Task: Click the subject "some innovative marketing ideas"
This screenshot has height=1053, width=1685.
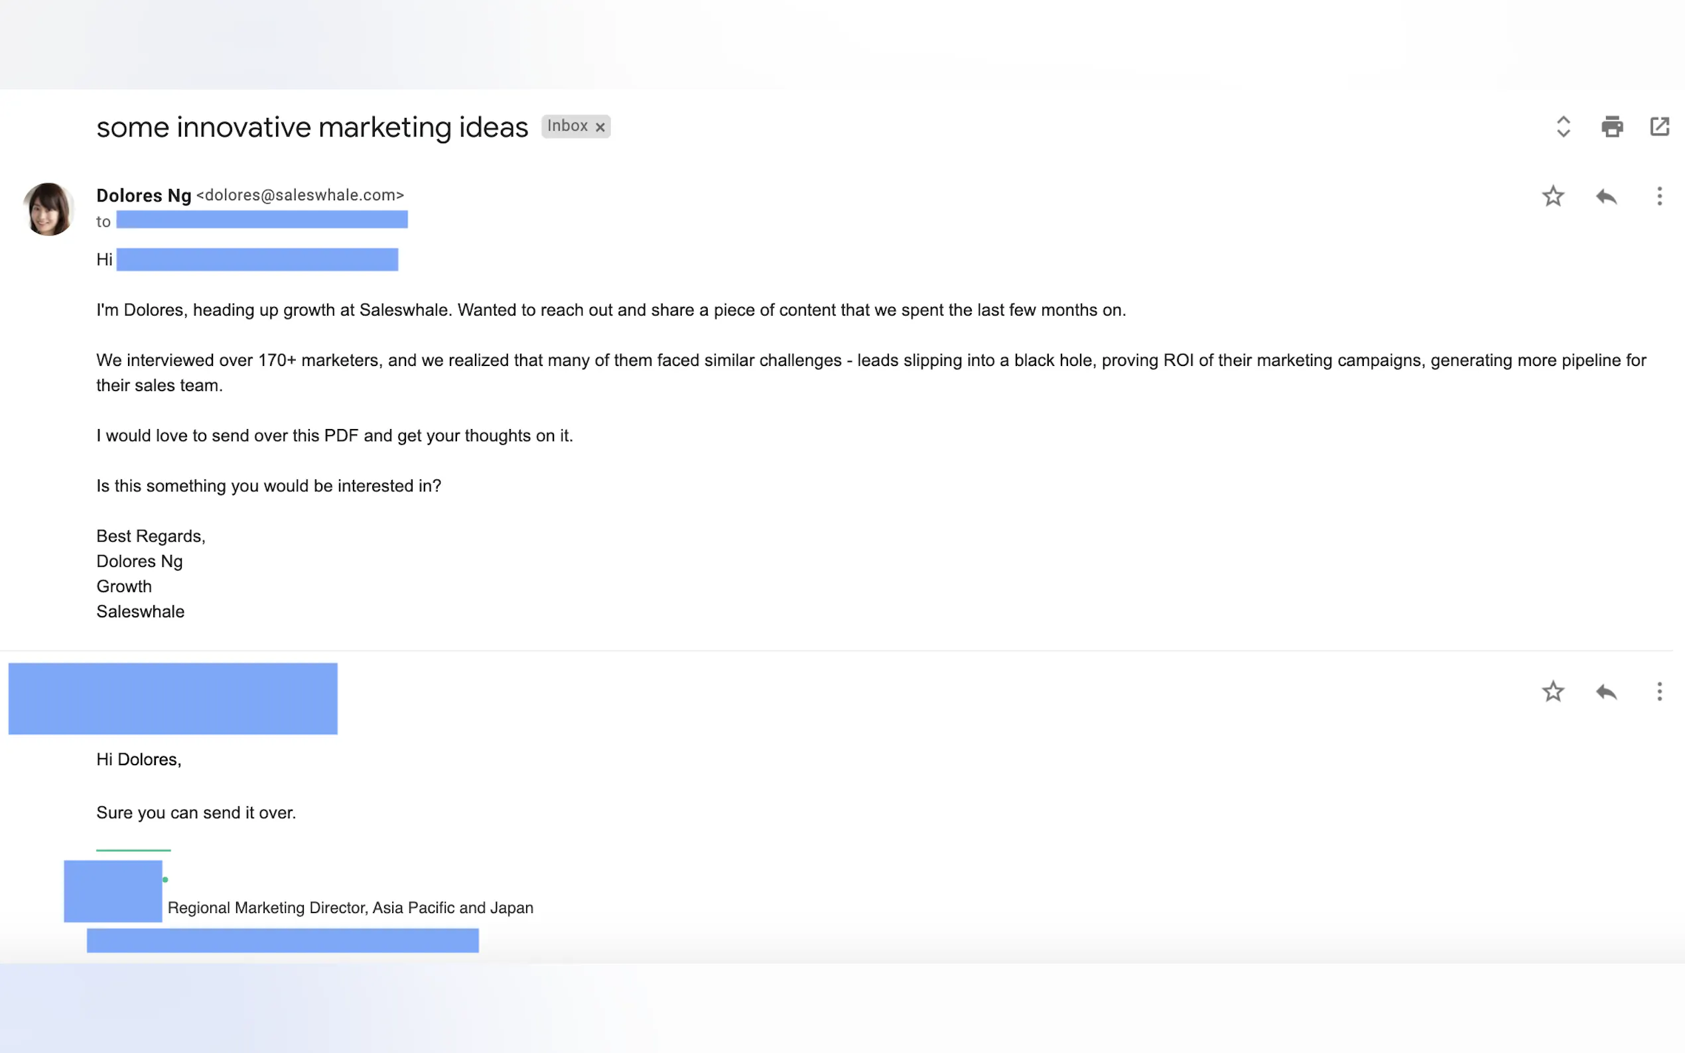Action: point(312,127)
